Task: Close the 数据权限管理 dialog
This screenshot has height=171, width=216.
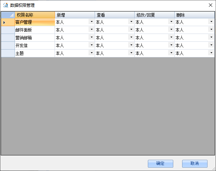Action: 210,5
